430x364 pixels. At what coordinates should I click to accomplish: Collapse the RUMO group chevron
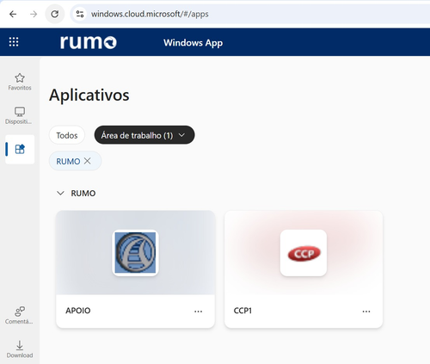[x=60, y=193]
